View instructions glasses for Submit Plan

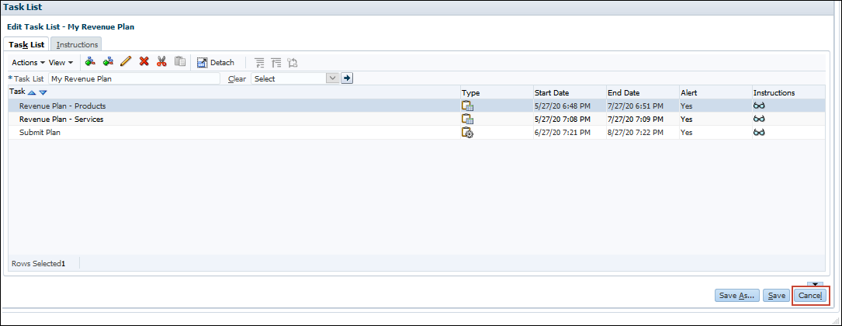[x=759, y=133]
